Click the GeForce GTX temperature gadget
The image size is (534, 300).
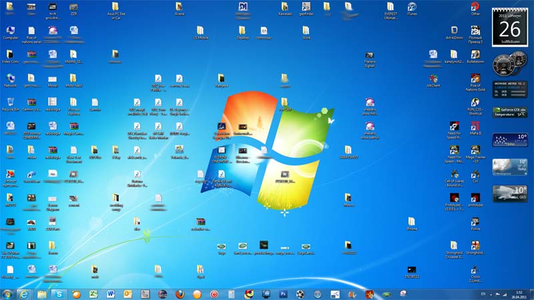tap(510, 112)
